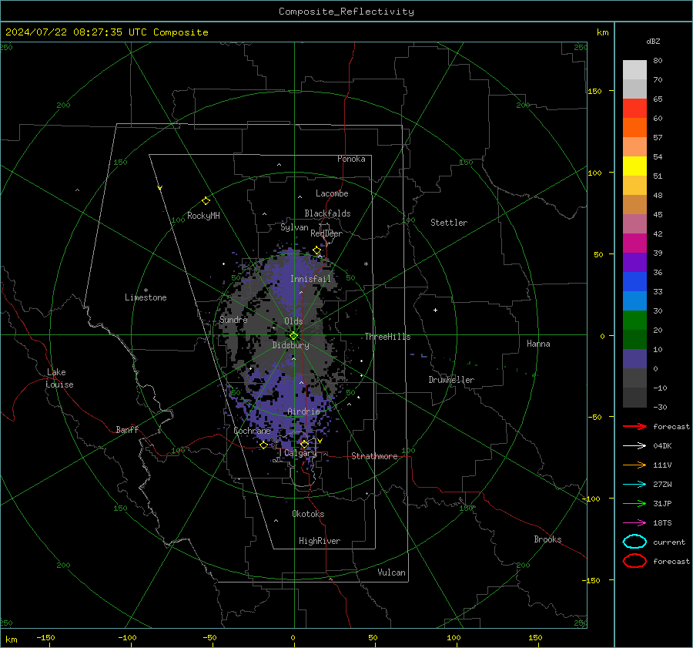Viewport: 693px width, 648px height.
Task: Select the light gray 80 dBZ swatch
Action: 634,69
